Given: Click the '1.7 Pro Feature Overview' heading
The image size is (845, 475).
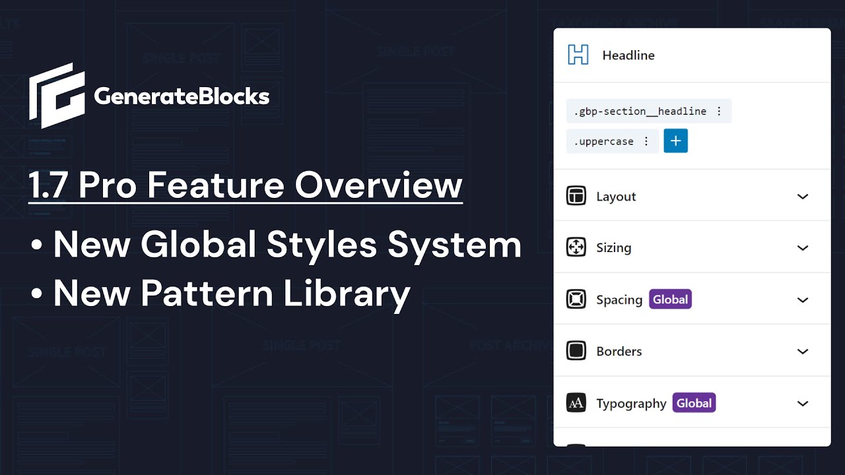Looking at the screenshot, I should coord(246,185).
